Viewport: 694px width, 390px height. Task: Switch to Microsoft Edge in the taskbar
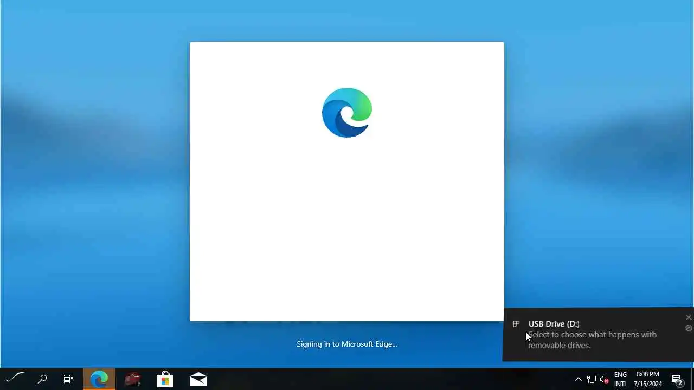pyautogui.click(x=99, y=379)
